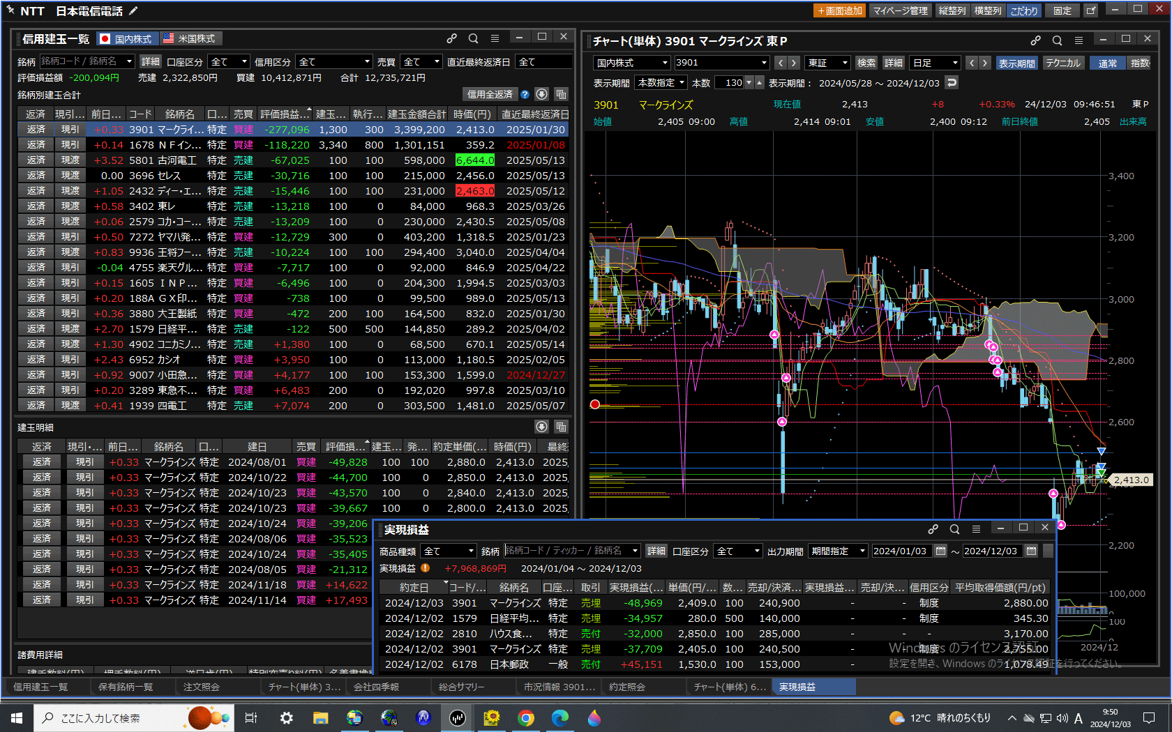Click next timeframe arrow after 日足
This screenshot has height=732, width=1172.
pyautogui.click(x=984, y=63)
